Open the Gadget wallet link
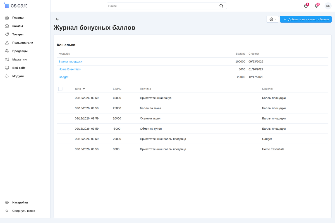Screen dimensions: 335x223 click(63, 77)
